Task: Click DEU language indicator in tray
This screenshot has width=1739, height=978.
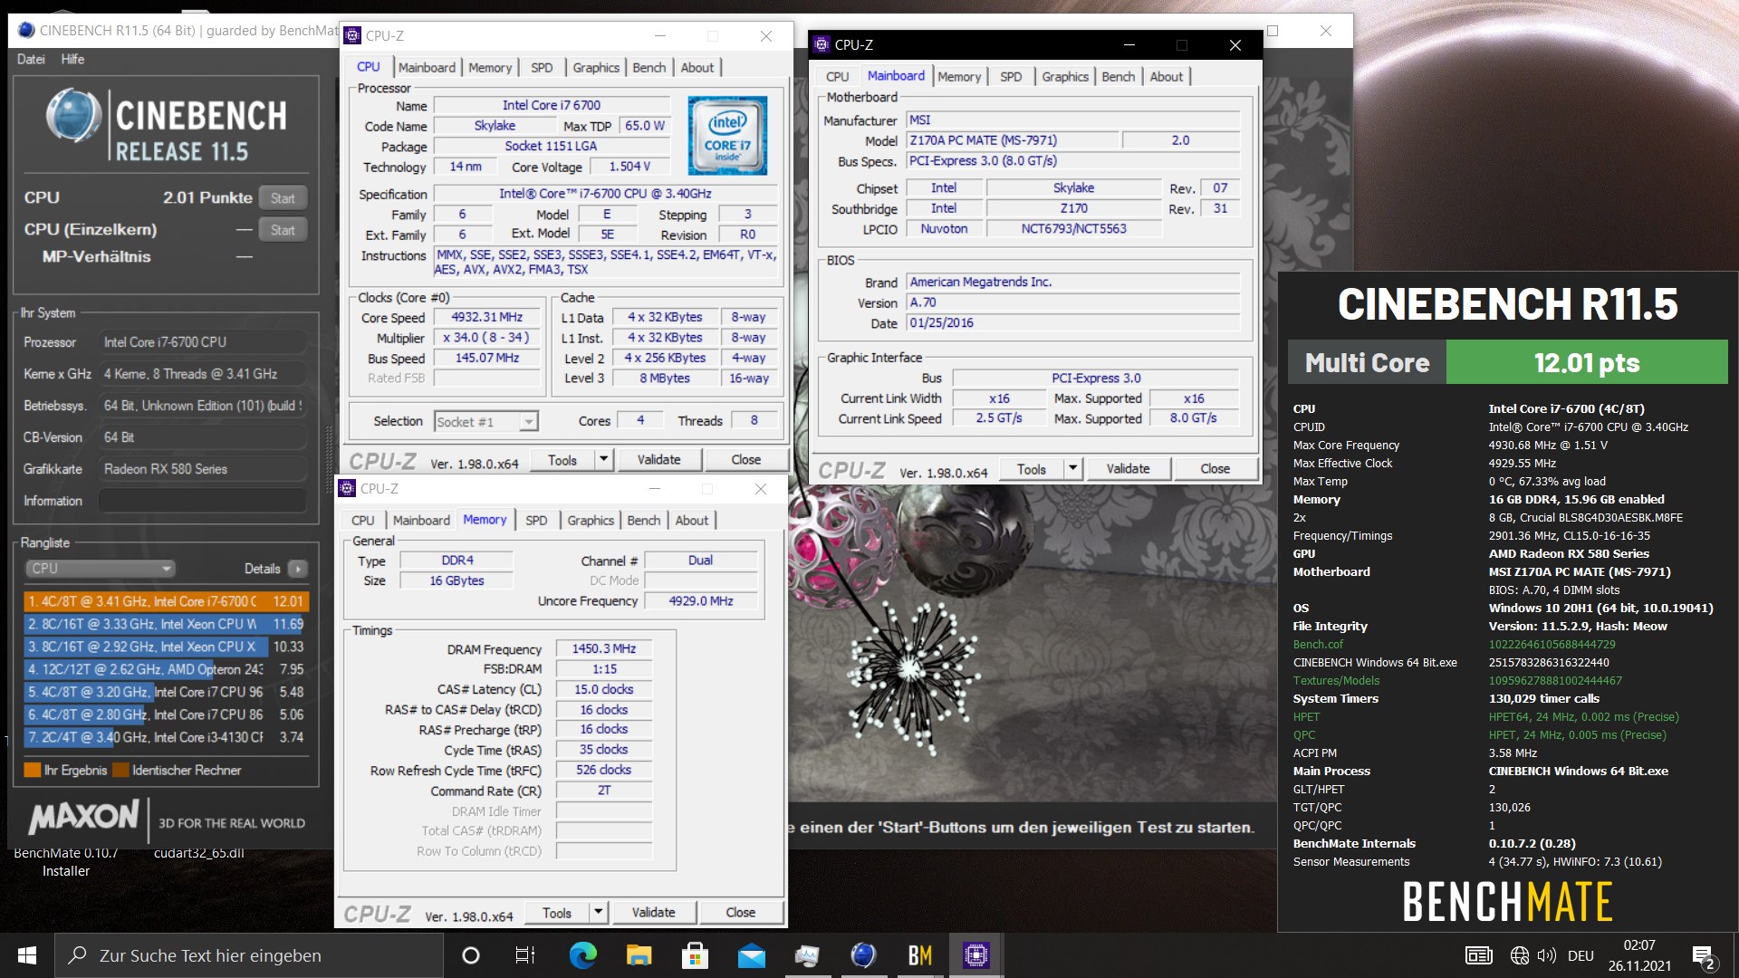Action: coord(1580,955)
